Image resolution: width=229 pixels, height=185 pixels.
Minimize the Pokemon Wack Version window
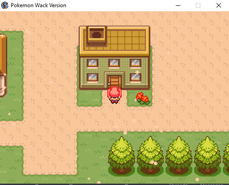click(178, 5)
